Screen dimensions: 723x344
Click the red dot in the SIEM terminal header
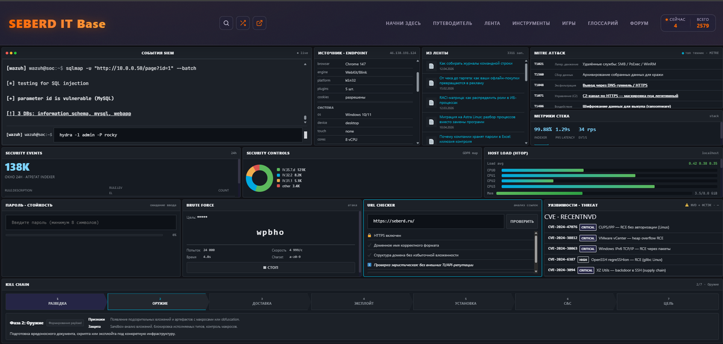(7, 53)
